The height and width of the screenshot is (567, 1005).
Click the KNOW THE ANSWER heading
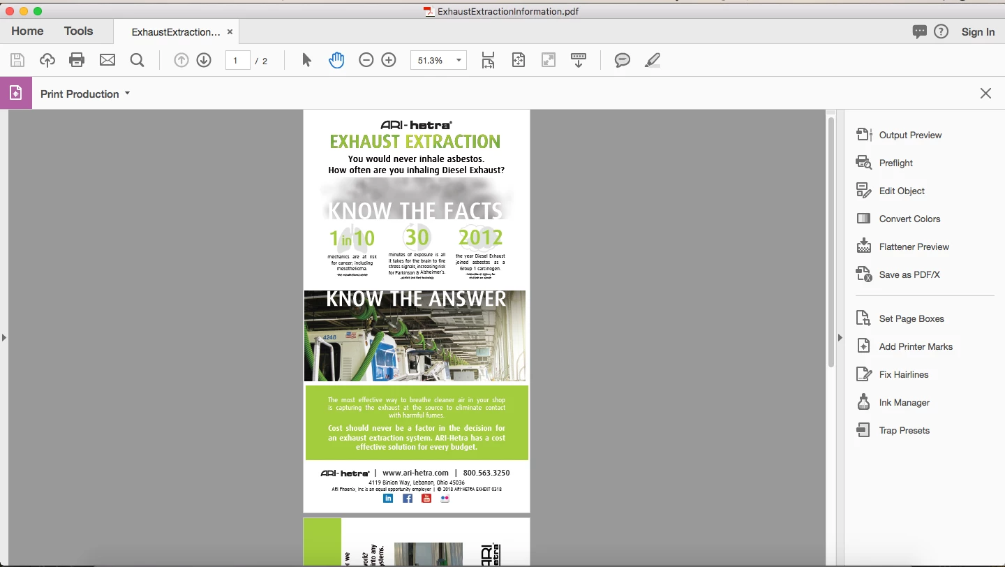coord(416,299)
